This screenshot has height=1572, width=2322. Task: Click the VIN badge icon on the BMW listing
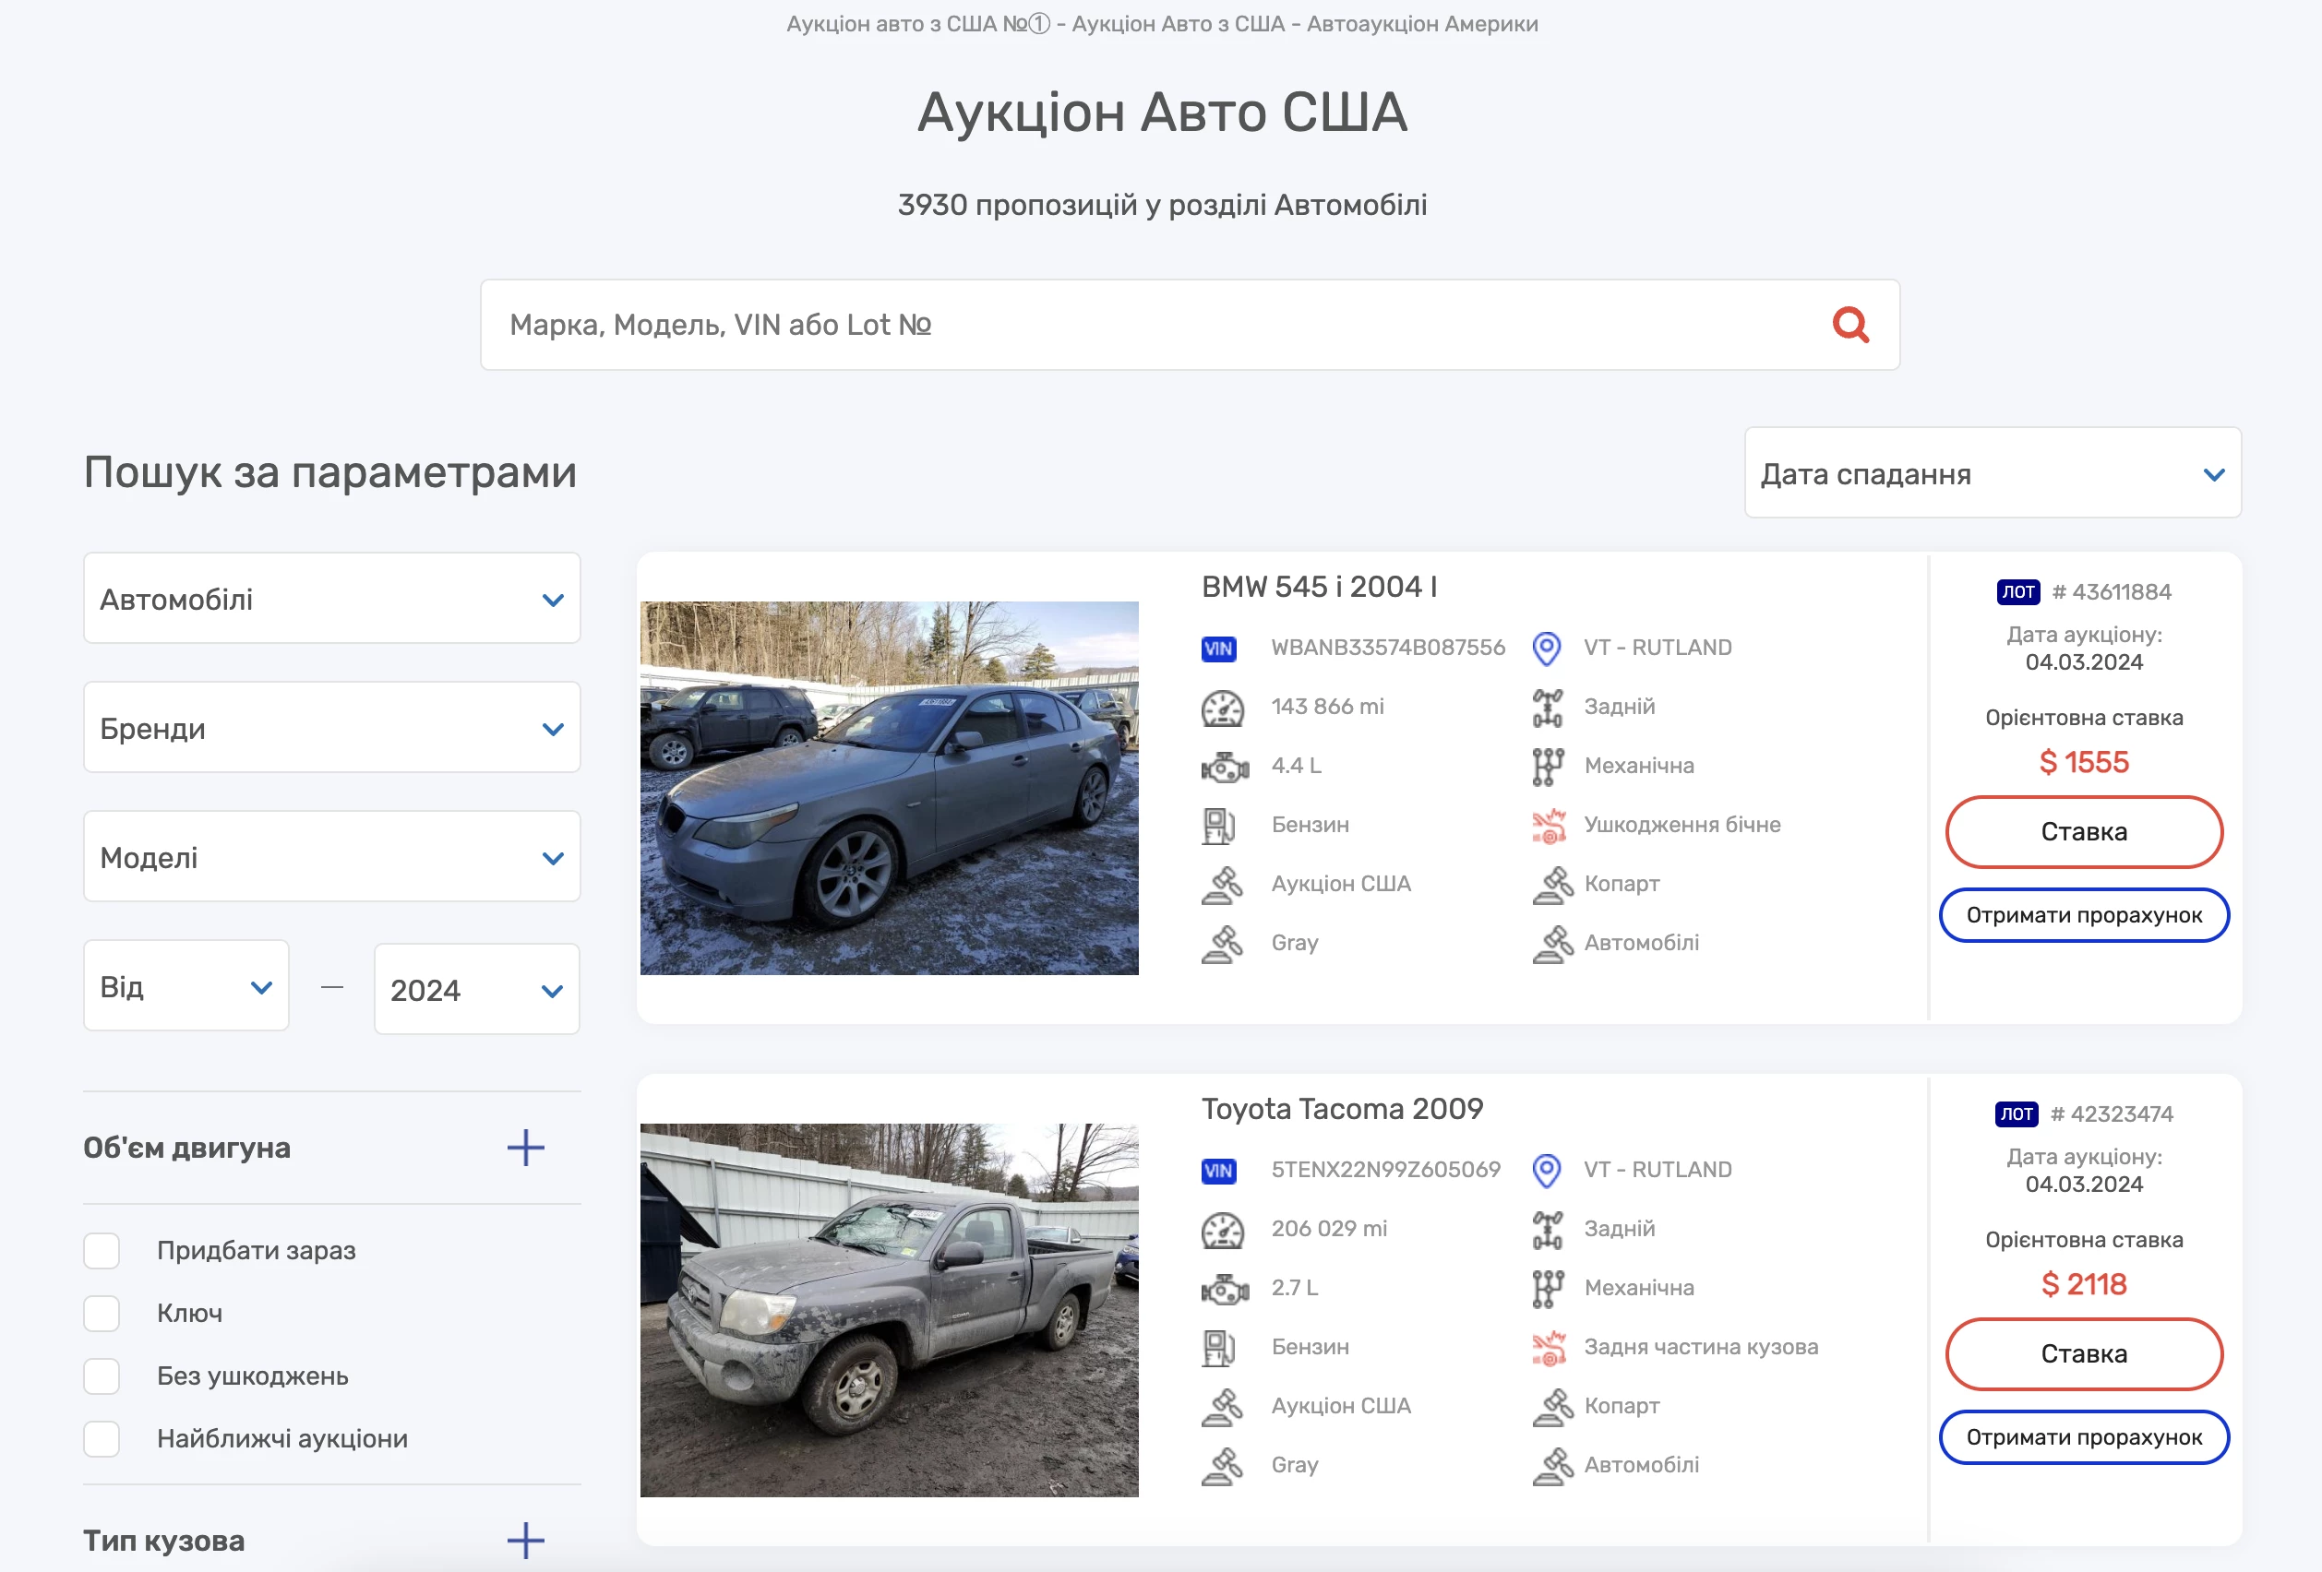[x=1218, y=649]
